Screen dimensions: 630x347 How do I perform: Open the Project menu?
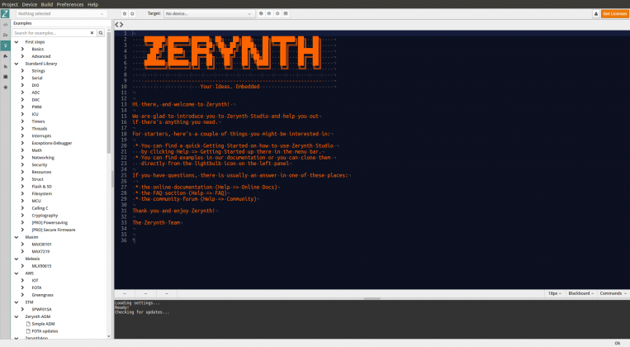(10, 4)
